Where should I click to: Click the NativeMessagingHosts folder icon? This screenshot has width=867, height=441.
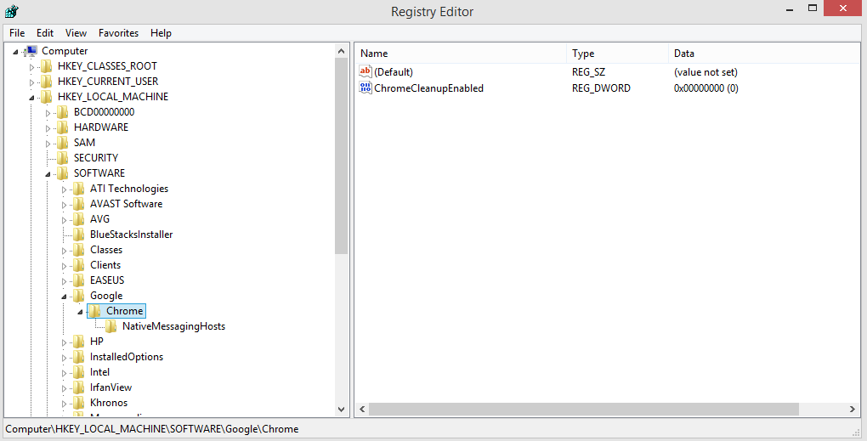[x=110, y=326]
